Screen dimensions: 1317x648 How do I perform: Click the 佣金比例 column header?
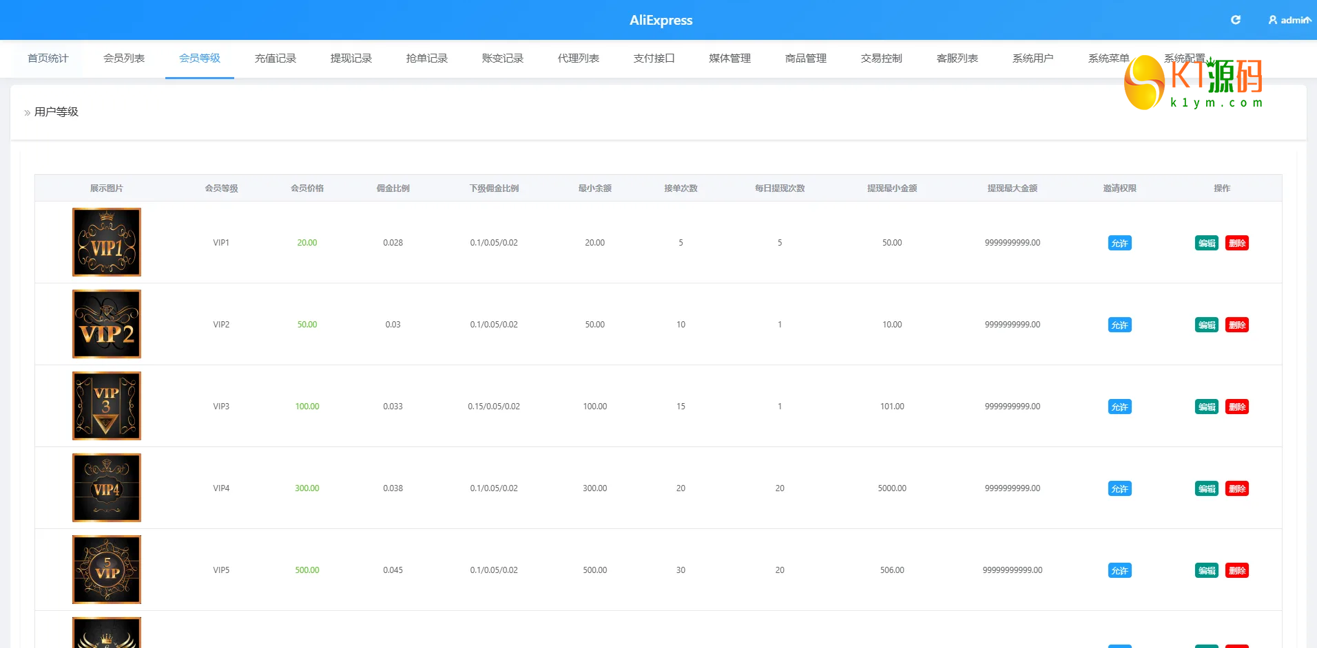point(393,188)
